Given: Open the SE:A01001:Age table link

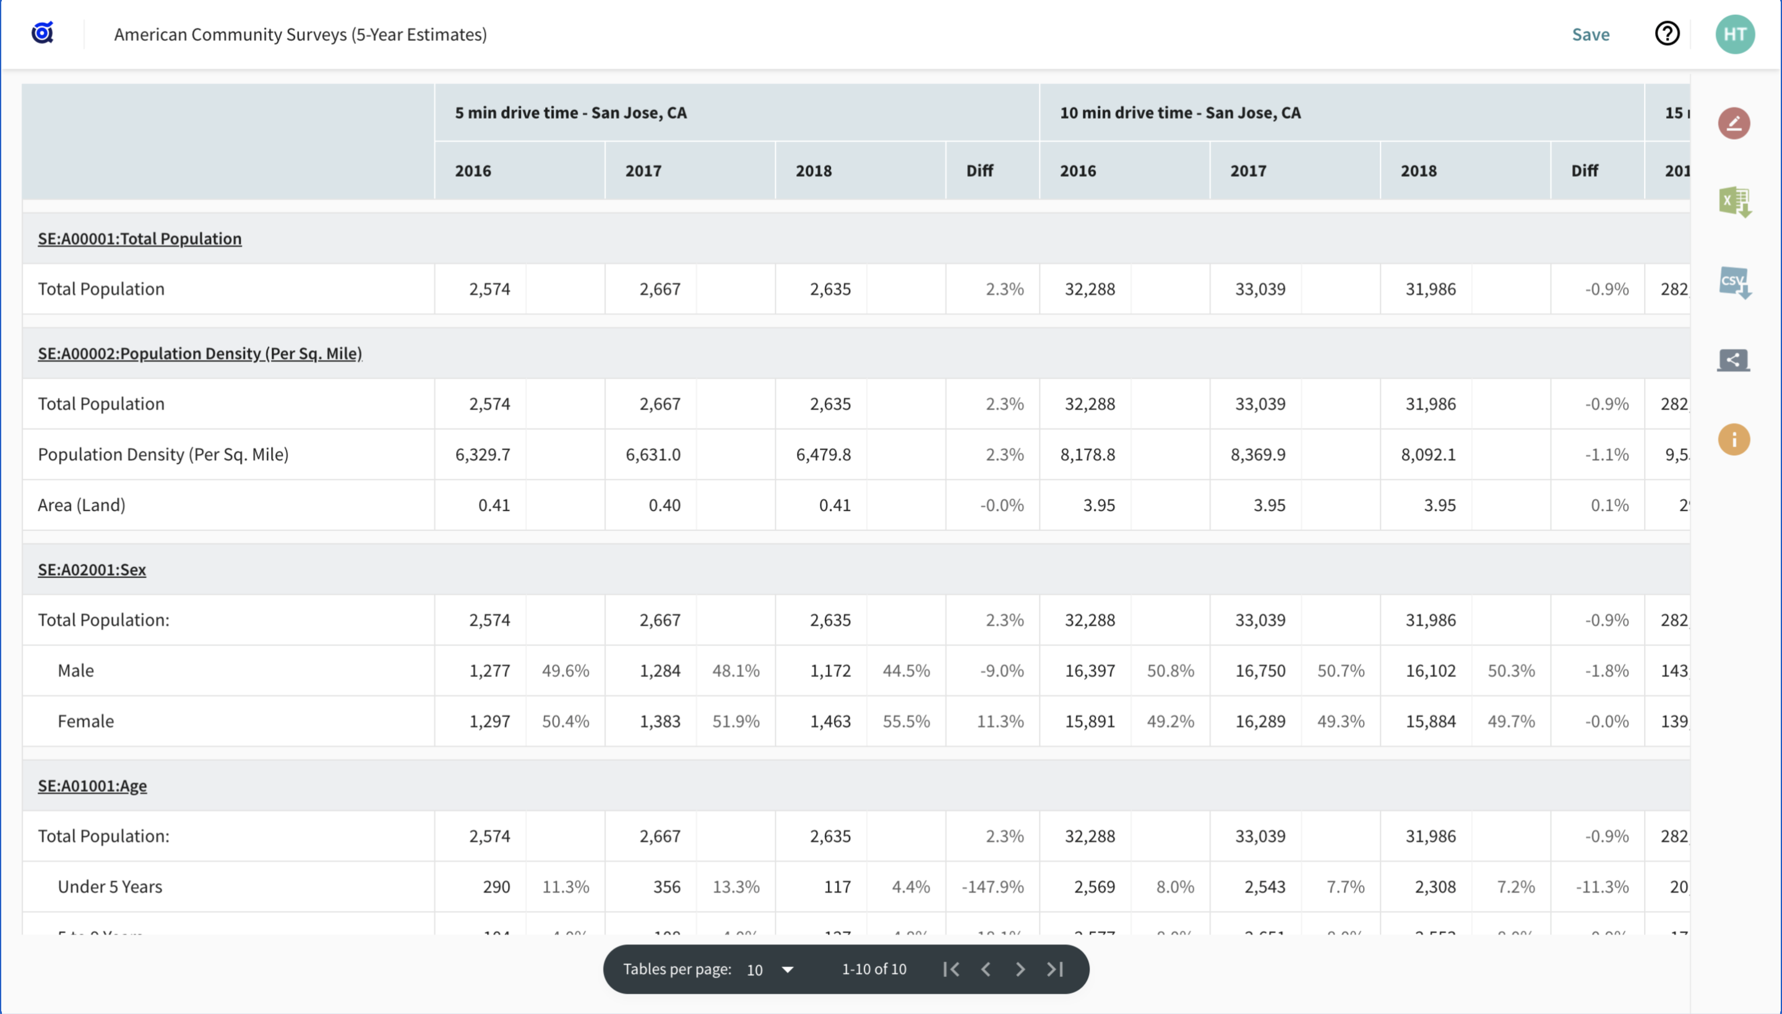Looking at the screenshot, I should click(92, 785).
